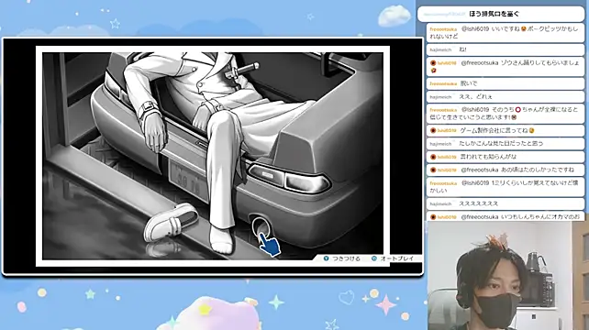Click the streamer webcam feed
Image resolution: width=589 pixels, height=330 pixels.
point(508,276)
